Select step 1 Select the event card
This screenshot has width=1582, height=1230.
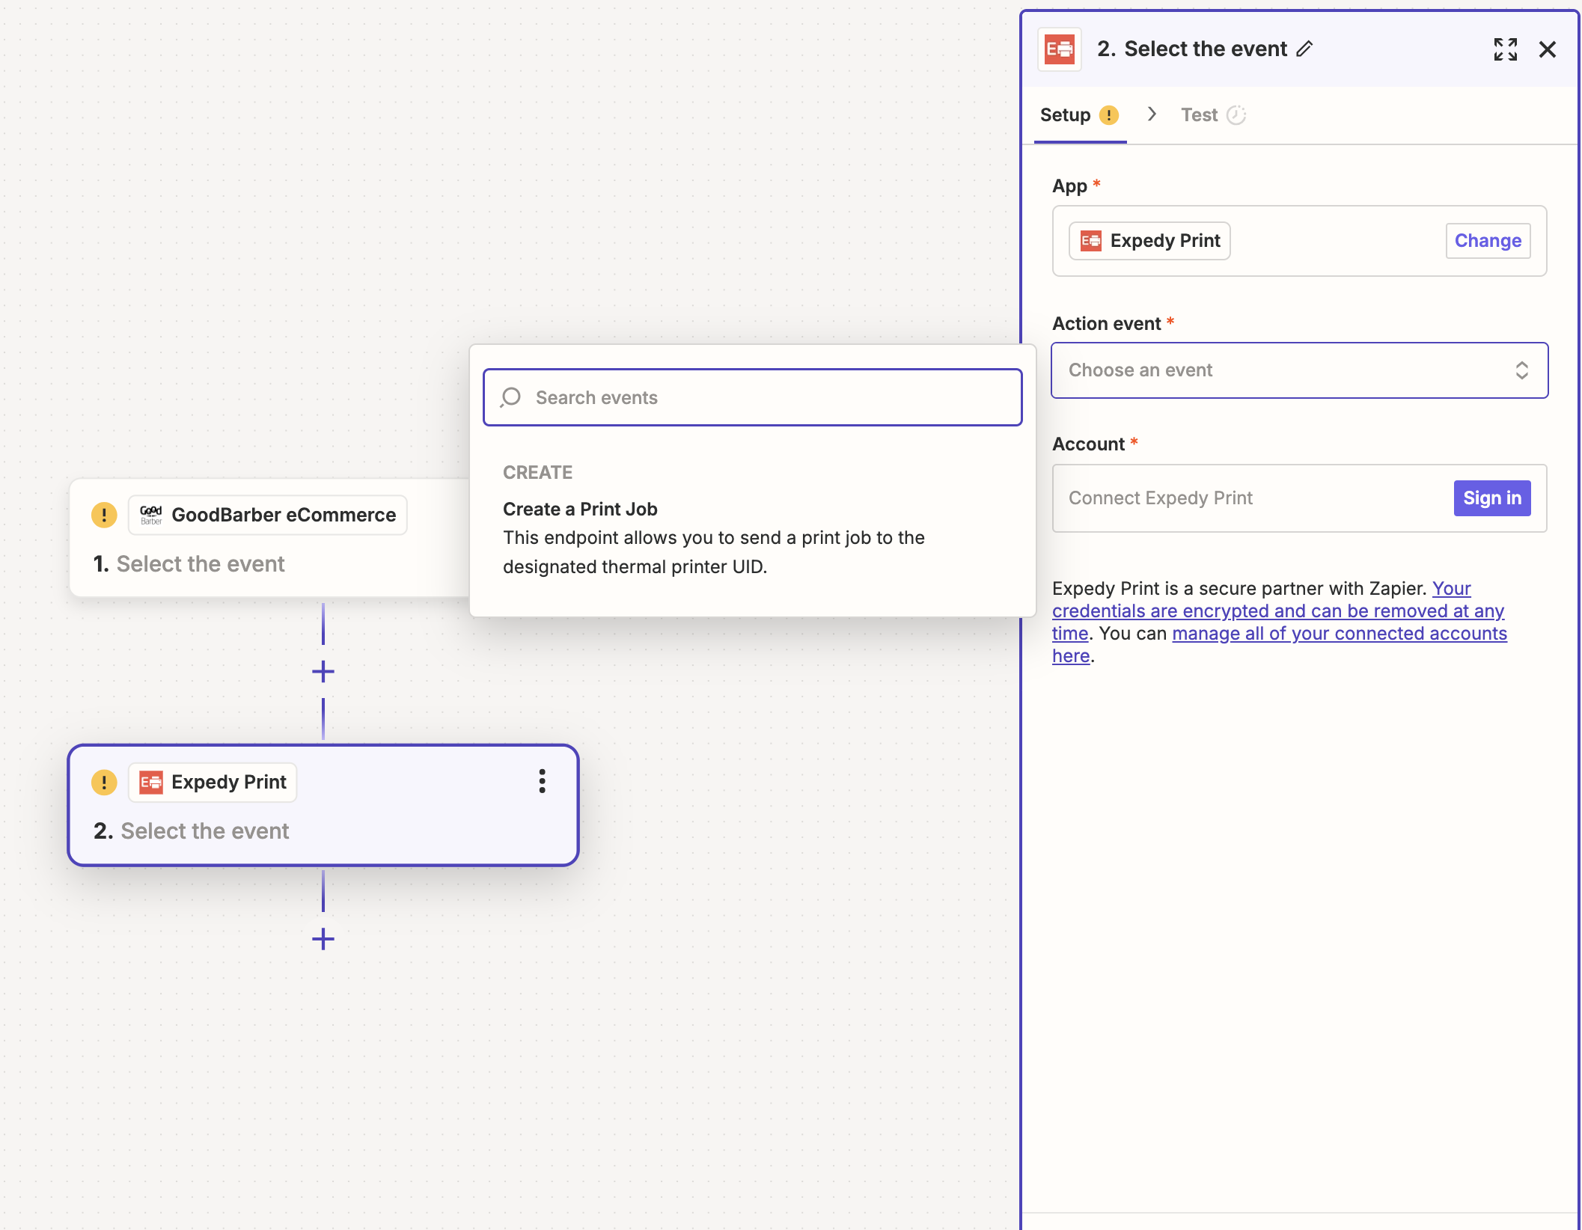click(x=269, y=538)
